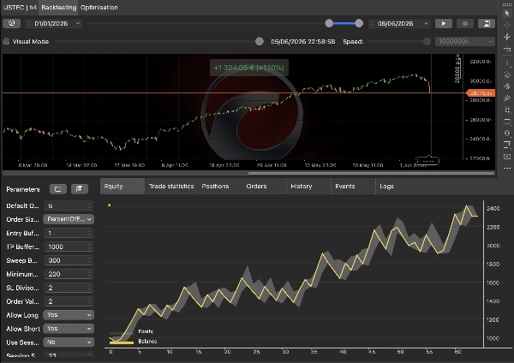Click the green +1 304.06 € profit label
Viewport: 514px width, 363px height.
[249, 68]
